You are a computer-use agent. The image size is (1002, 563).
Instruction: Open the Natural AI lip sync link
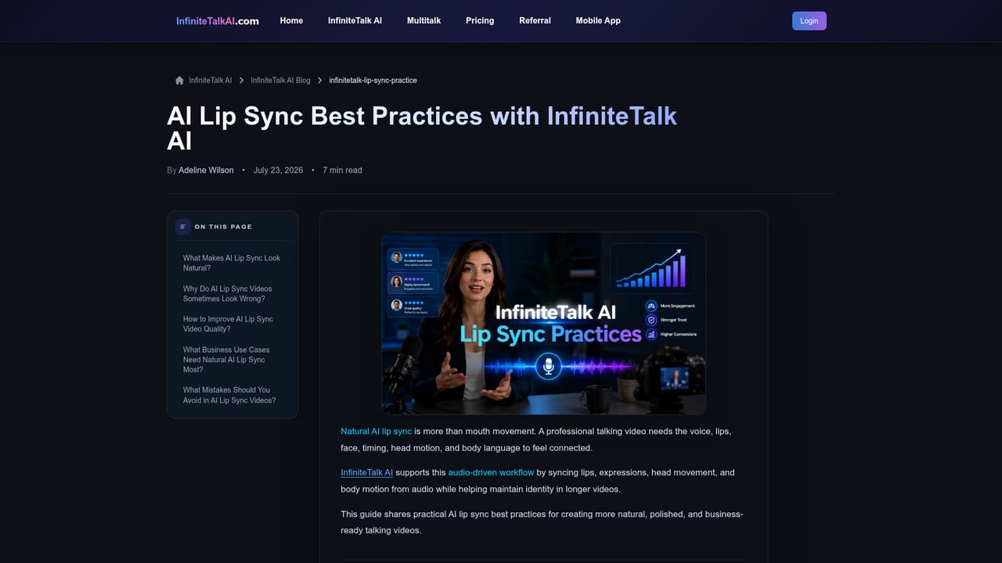pos(376,432)
